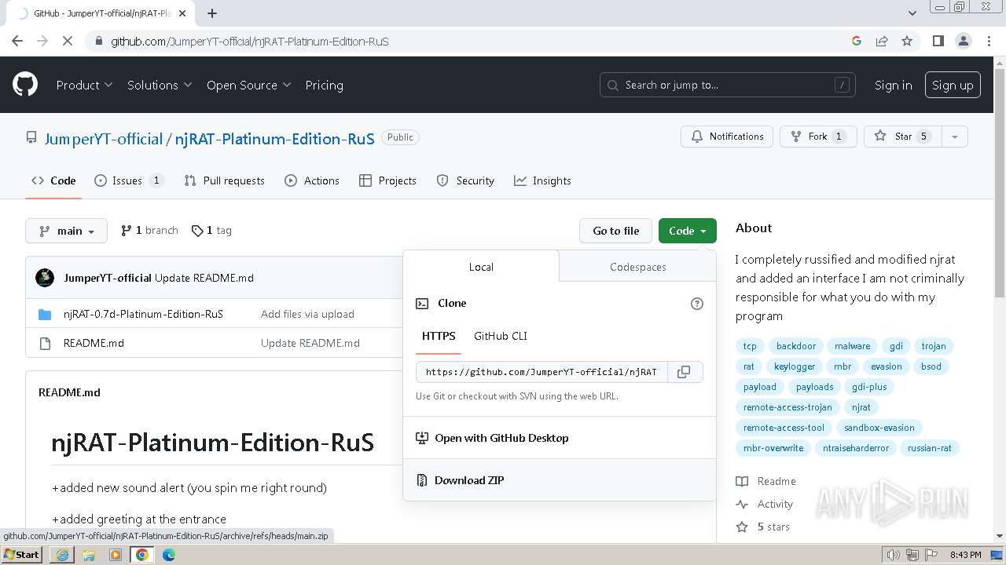Select the HTTPS clone method
The width and height of the screenshot is (1006, 565).
439,336
